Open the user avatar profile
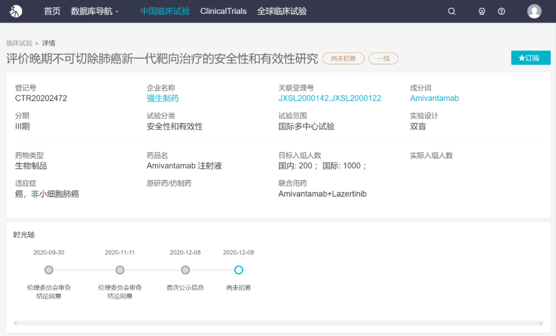This screenshot has width=556, height=336. (x=534, y=11)
